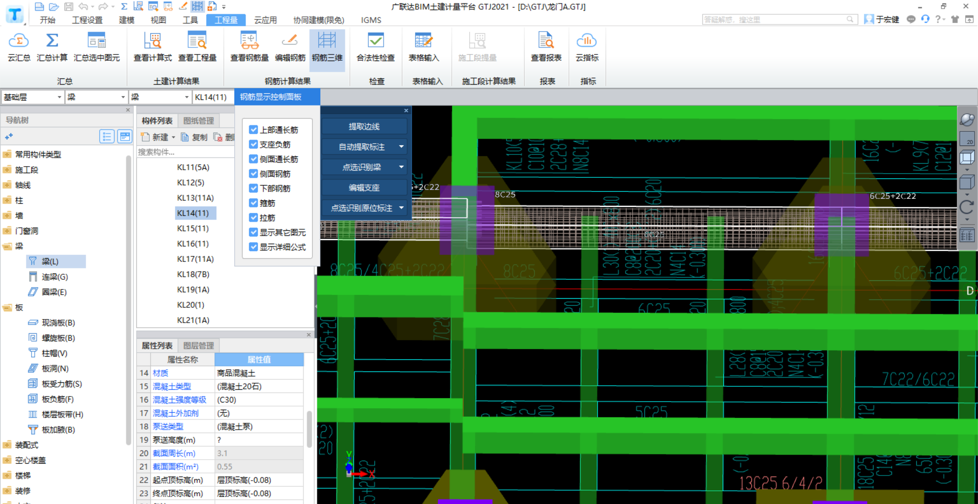Select KL15(11) in component list
The width and height of the screenshot is (978, 504).
(x=193, y=228)
